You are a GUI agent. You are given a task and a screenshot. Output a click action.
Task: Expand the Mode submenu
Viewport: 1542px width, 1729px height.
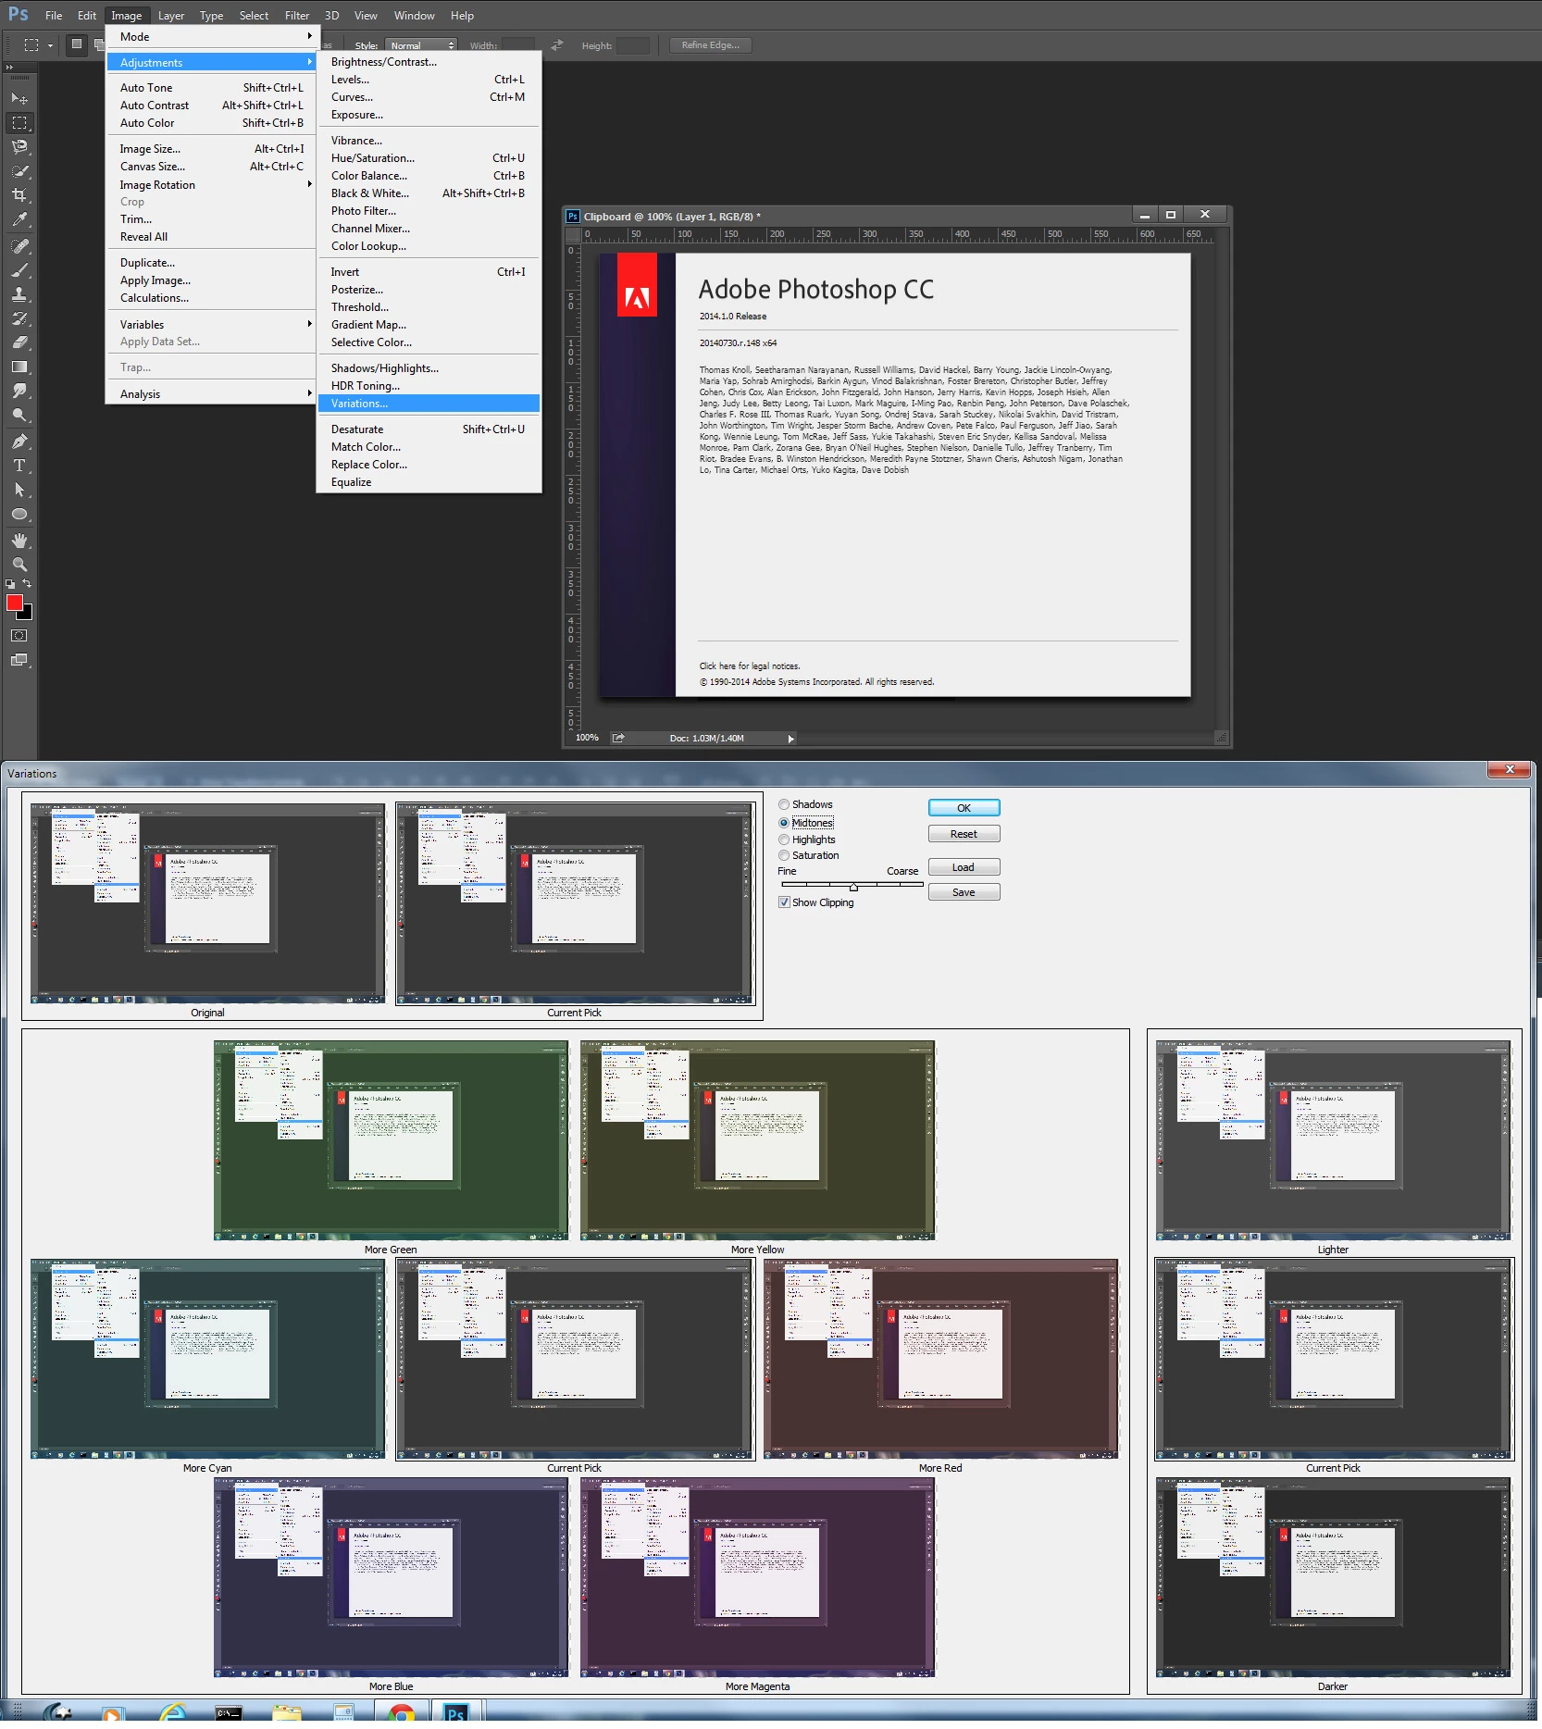[x=212, y=36]
